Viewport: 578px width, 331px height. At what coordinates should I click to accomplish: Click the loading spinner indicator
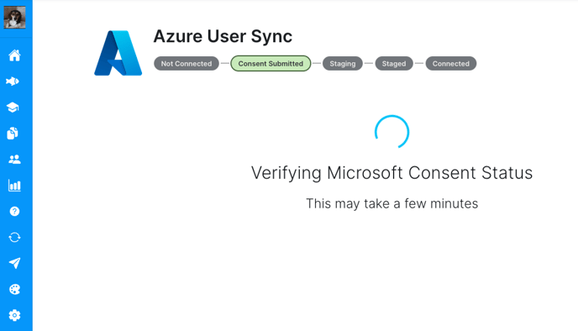tap(391, 132)
